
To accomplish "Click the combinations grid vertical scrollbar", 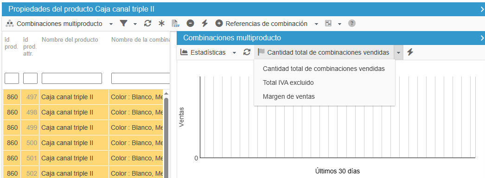I will (166, 136).
